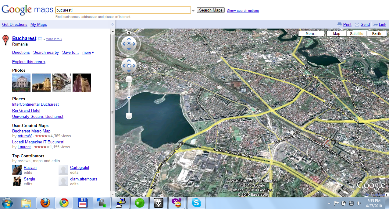Open the My Maps tab
Image resolution: width=389 pixels, height=209 pixels.
tap(39, 25)
